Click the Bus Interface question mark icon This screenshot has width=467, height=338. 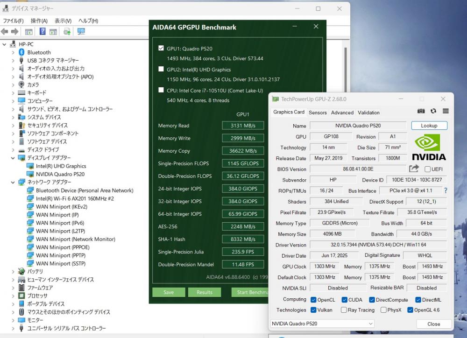[446, 190]
